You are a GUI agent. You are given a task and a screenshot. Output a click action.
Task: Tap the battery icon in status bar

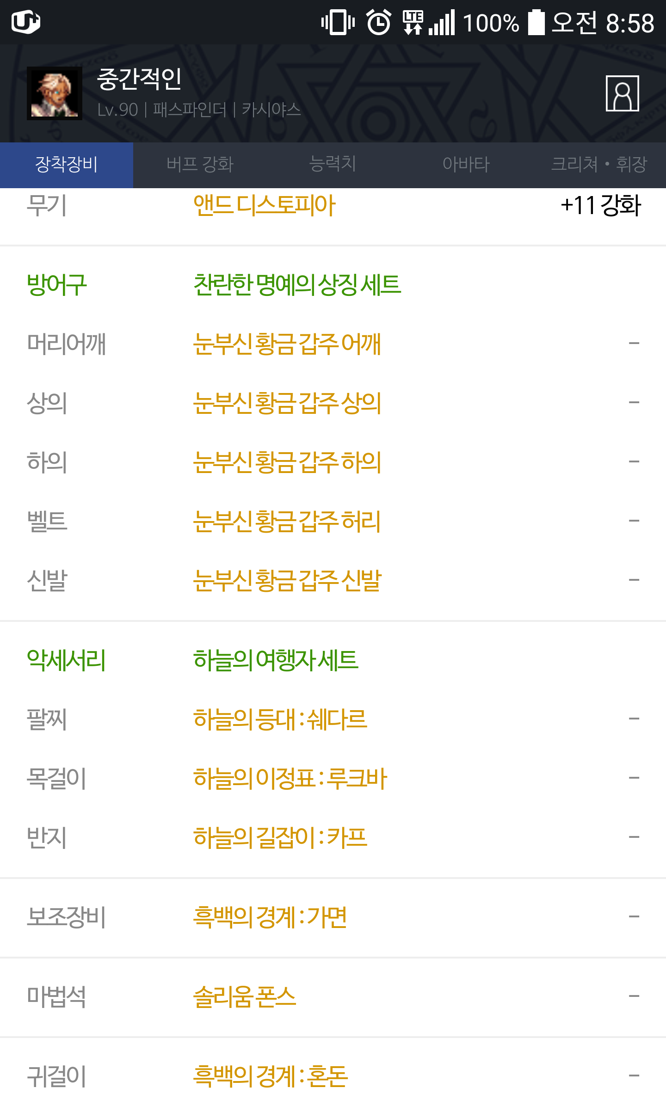(x=536, y=22)
